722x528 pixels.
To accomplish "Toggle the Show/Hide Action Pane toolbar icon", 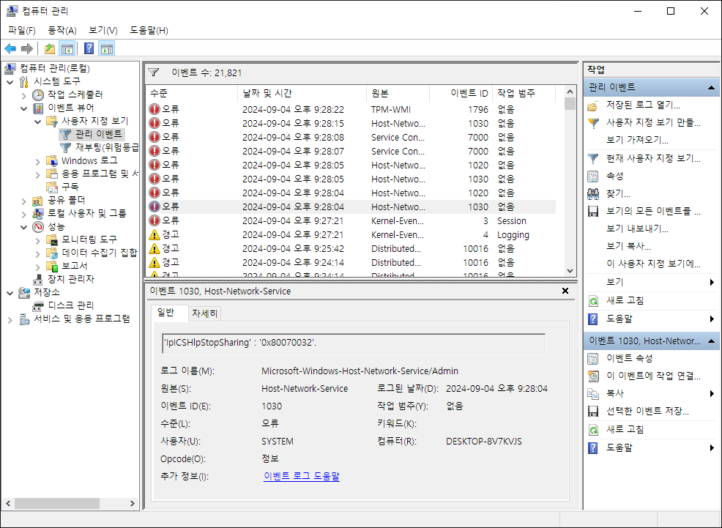I will (x=107, y=48).
